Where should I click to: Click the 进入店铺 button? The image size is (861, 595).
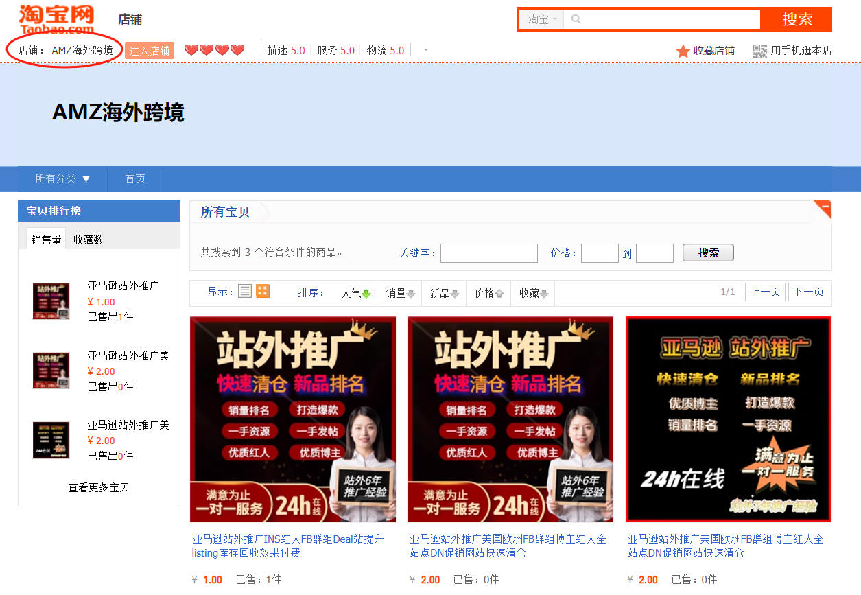point(150,51)
